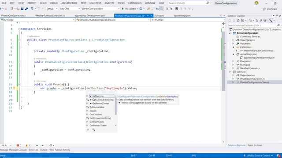The image size is (282, 158).
Task: Click the notifications icon in status bar
Action: [x=278, y=155]
